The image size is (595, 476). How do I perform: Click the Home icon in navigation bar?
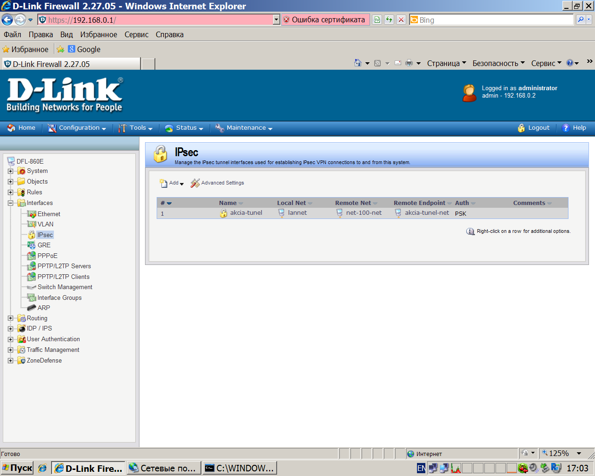point(12,128)
